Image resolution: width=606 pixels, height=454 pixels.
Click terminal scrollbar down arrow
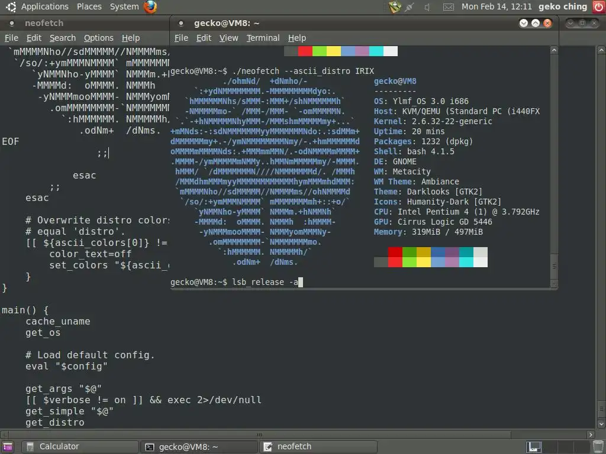[554, 284]
